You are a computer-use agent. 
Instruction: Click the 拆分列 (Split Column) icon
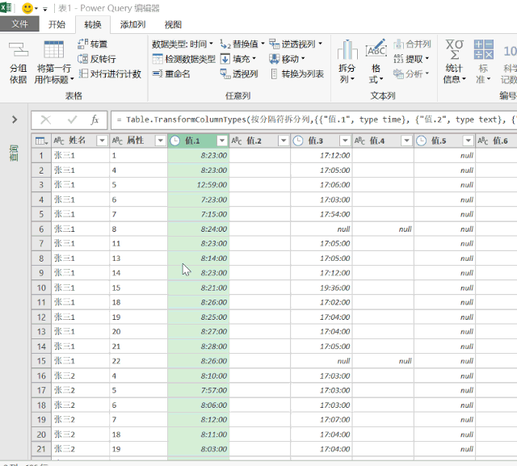(347, 49)
